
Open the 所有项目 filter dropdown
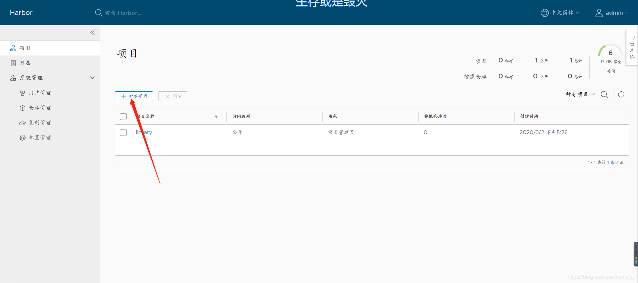point(580,94)
